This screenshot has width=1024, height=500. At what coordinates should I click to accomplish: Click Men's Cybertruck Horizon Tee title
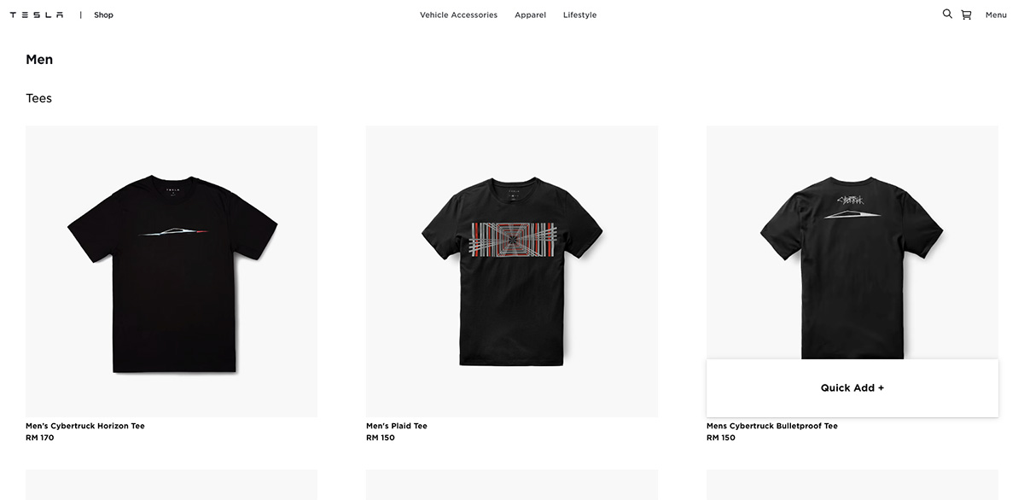(85, 426)
